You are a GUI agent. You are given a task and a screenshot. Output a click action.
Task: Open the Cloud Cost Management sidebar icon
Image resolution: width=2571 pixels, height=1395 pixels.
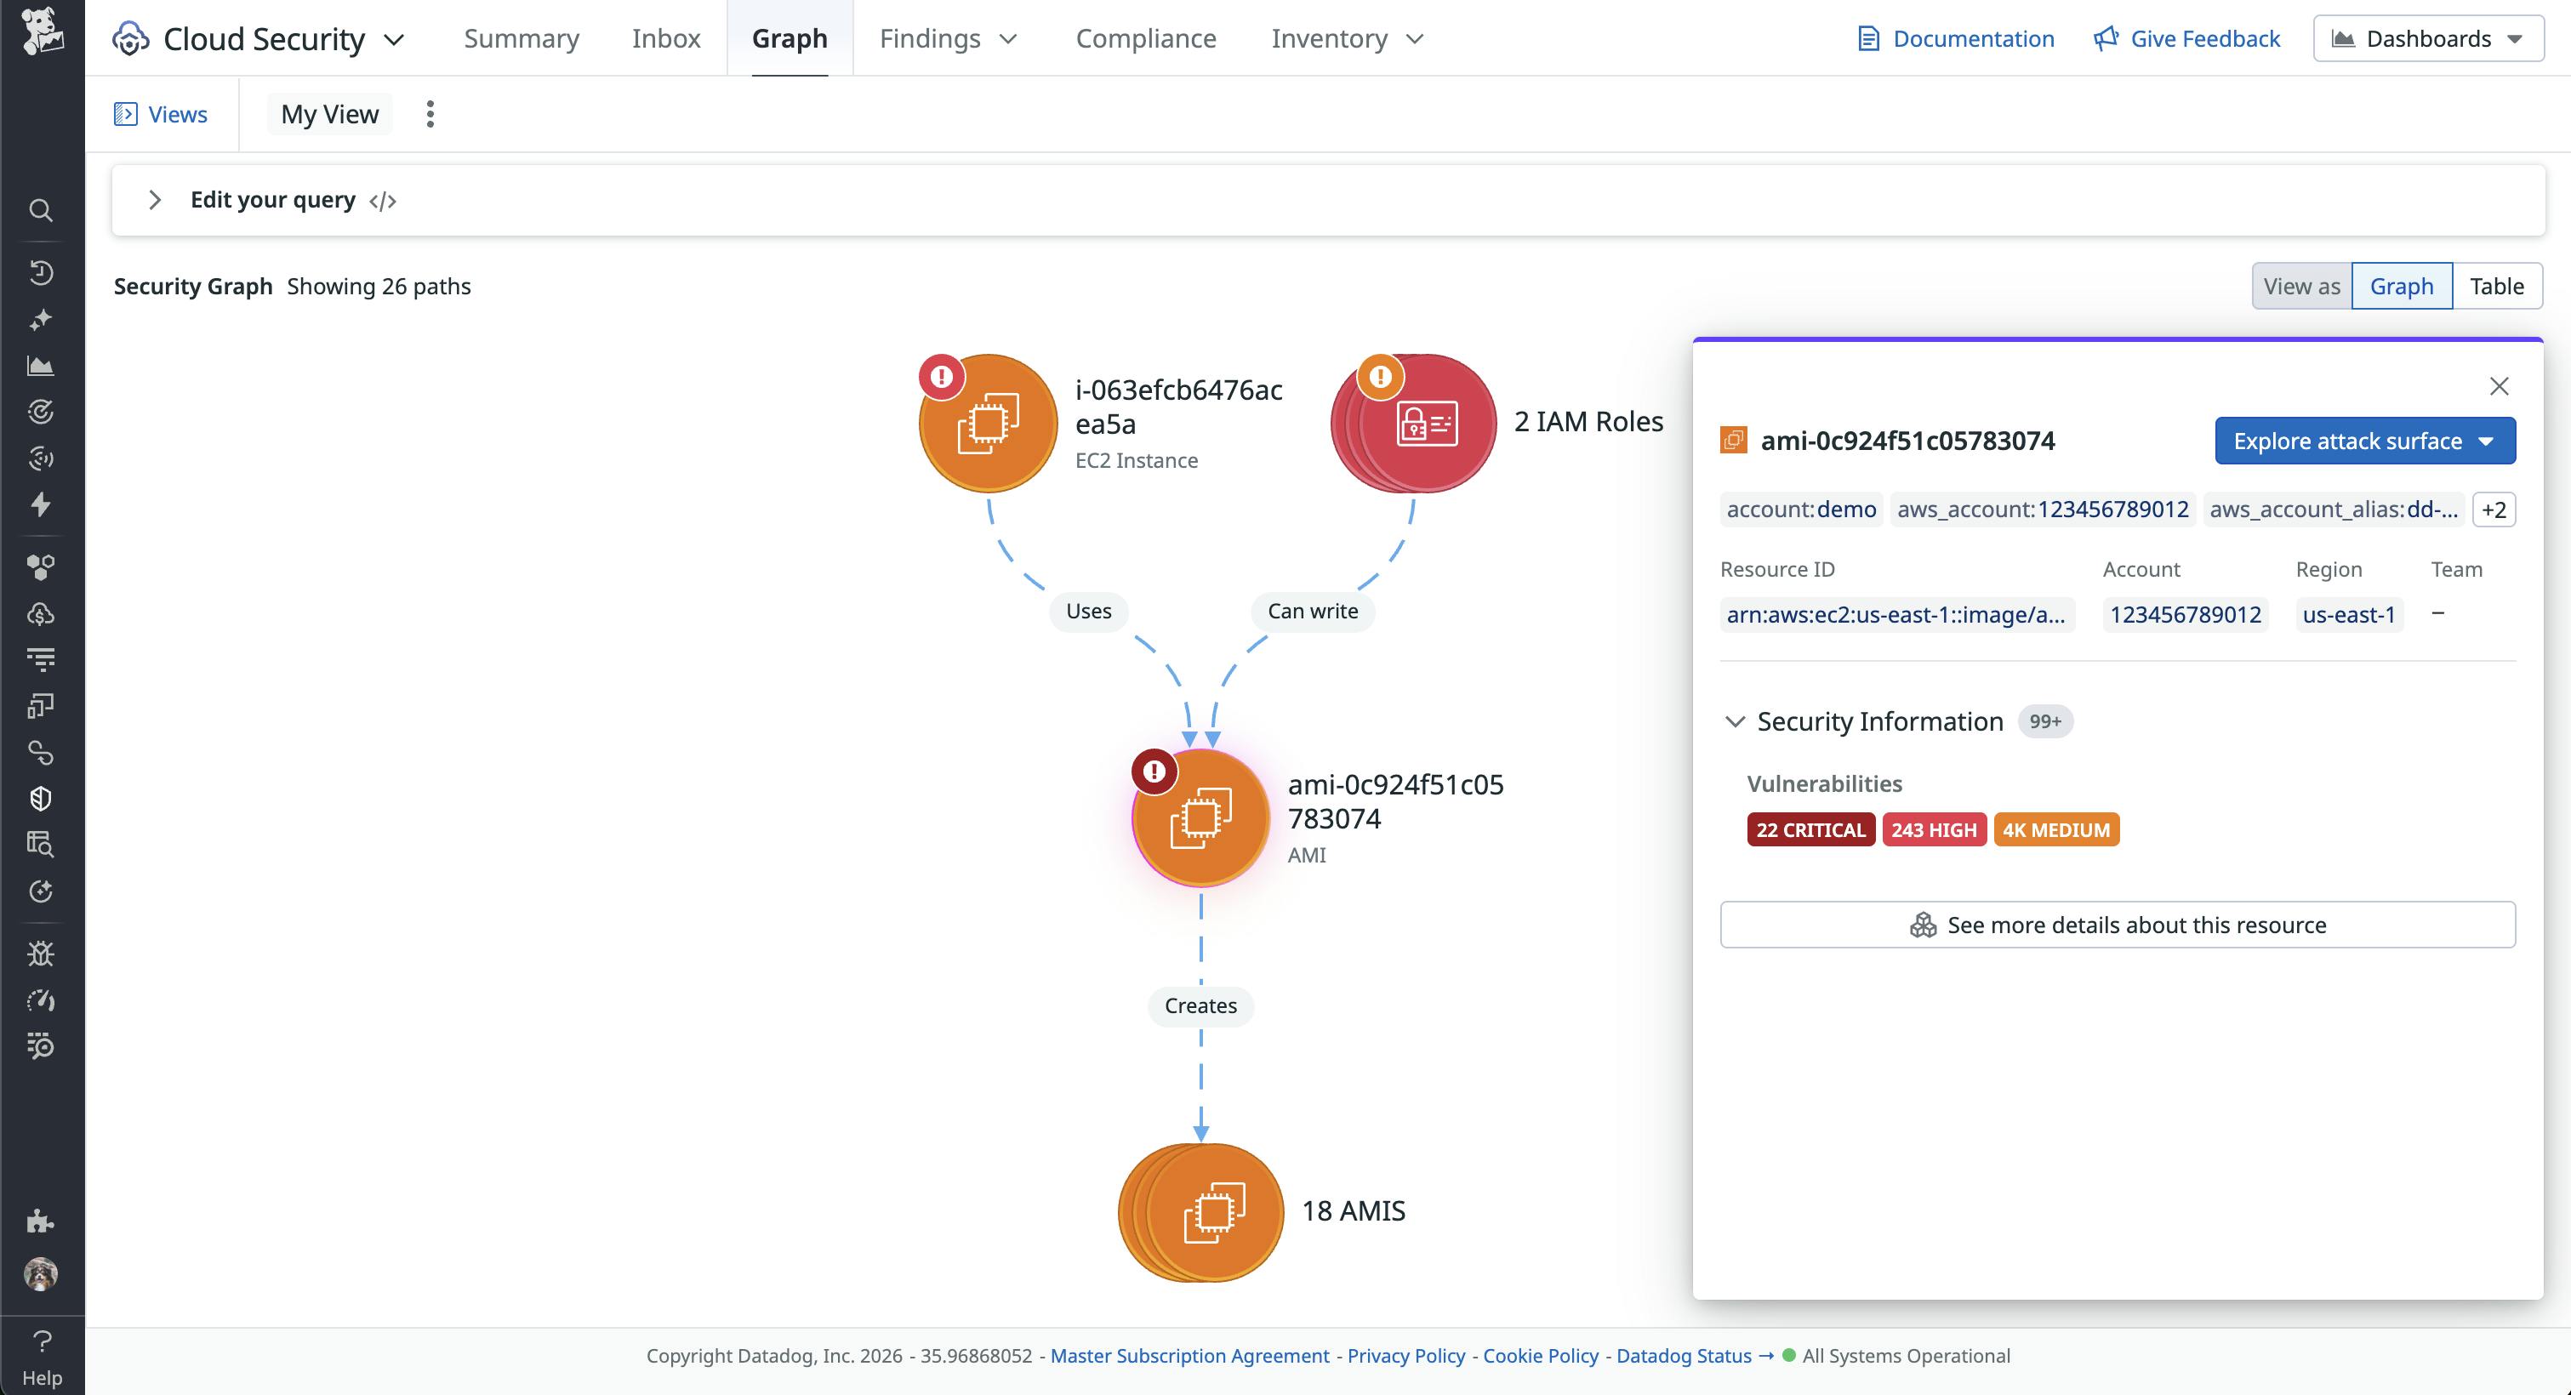coord(41,612)
